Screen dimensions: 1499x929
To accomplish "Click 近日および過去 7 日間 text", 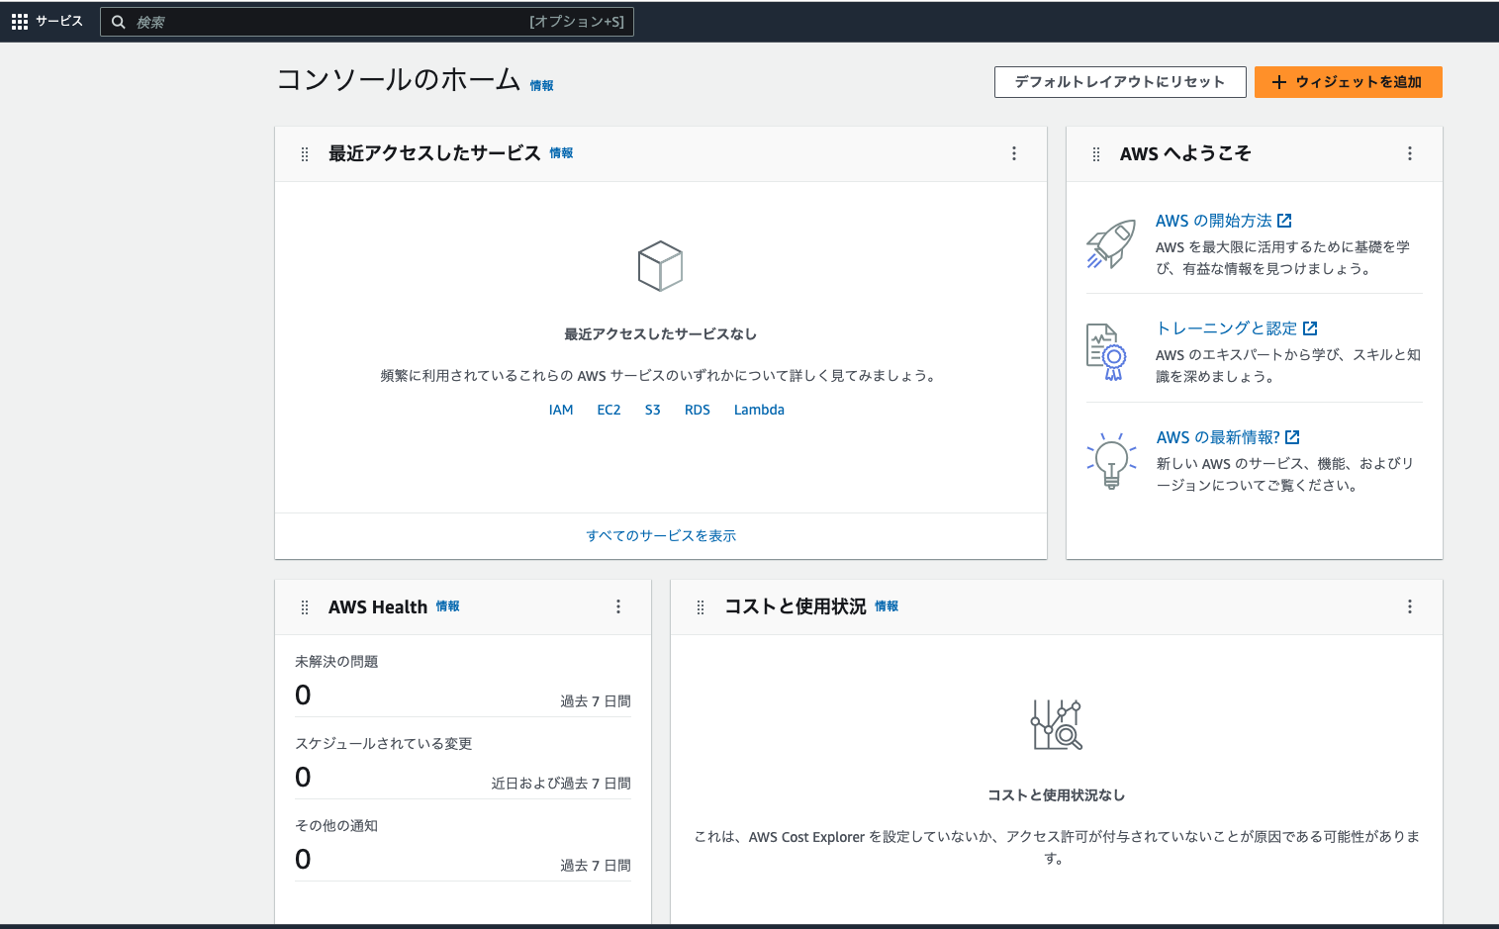I will coord(561,784).
